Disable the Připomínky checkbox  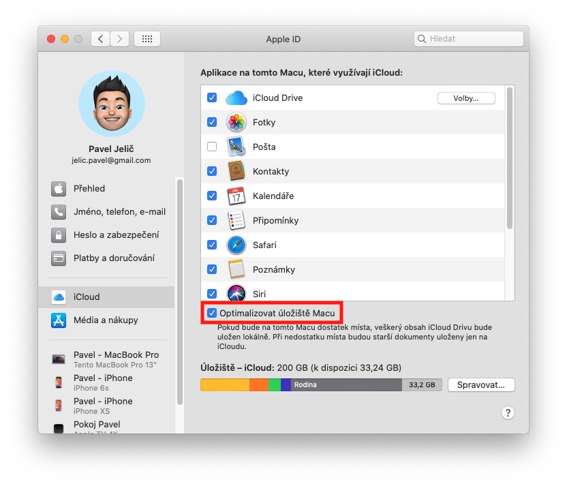point(212,220)
